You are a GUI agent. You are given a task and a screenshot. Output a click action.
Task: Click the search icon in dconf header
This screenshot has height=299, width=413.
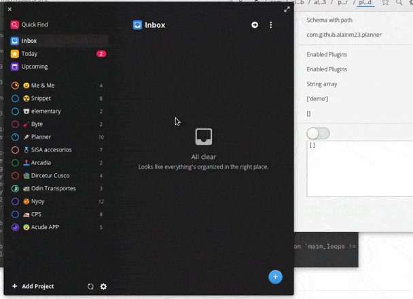(x=399, y=3)
